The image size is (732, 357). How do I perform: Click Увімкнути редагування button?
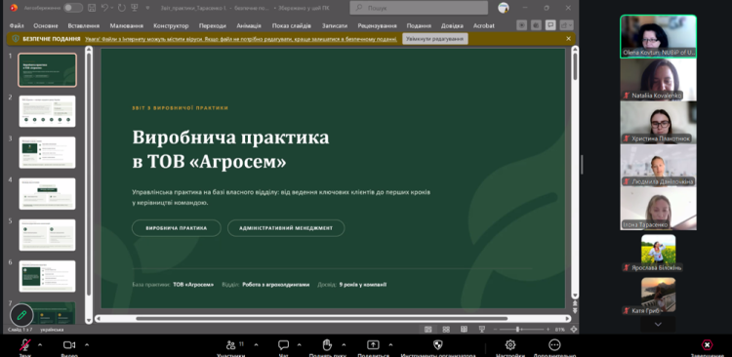coord(435,39)
